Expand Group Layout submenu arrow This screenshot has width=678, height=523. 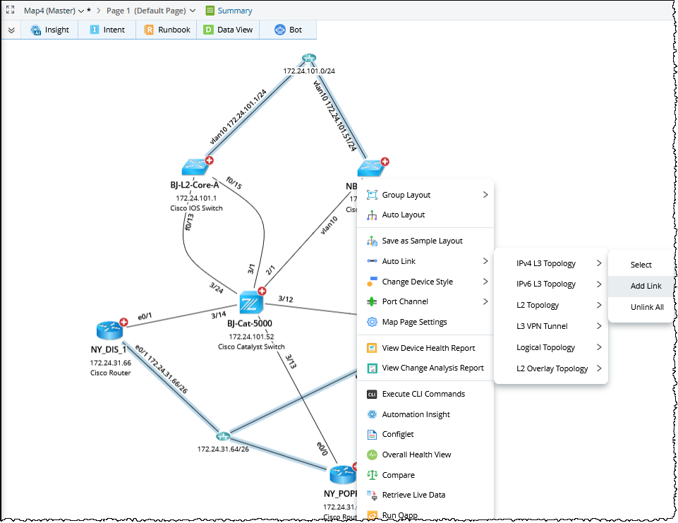pos(485,195)
